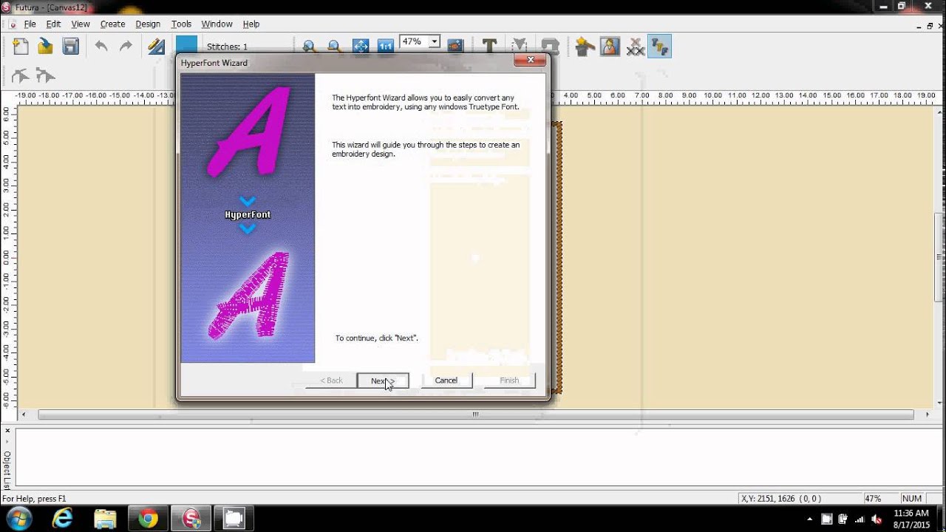Click the disabled Back button
Image resolution: width=946 pixels, height=532 pixels.
tap(331, 381)
